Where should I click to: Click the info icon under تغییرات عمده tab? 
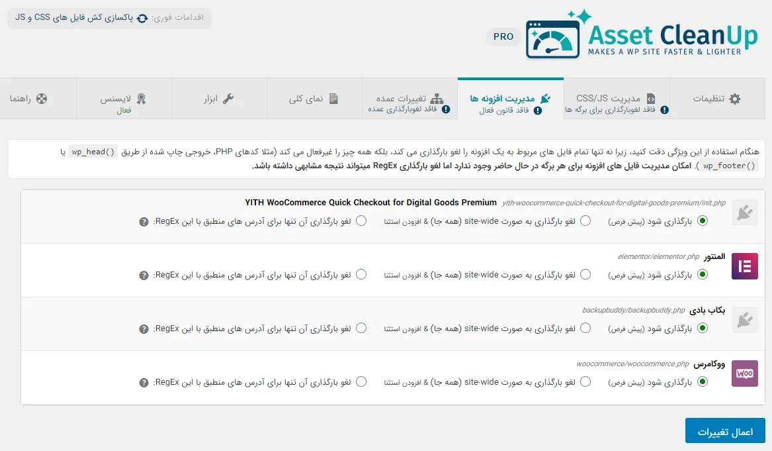[x=446, y=110]
